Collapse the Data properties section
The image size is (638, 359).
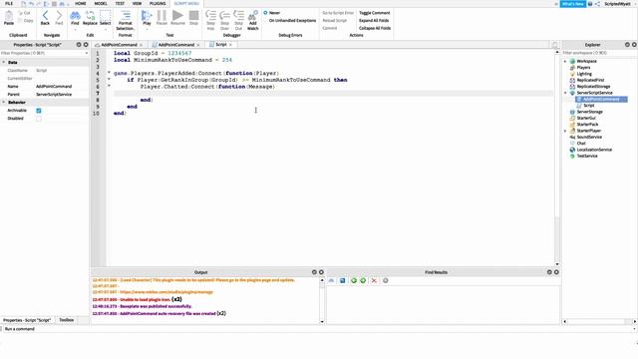tap(4, 62)
